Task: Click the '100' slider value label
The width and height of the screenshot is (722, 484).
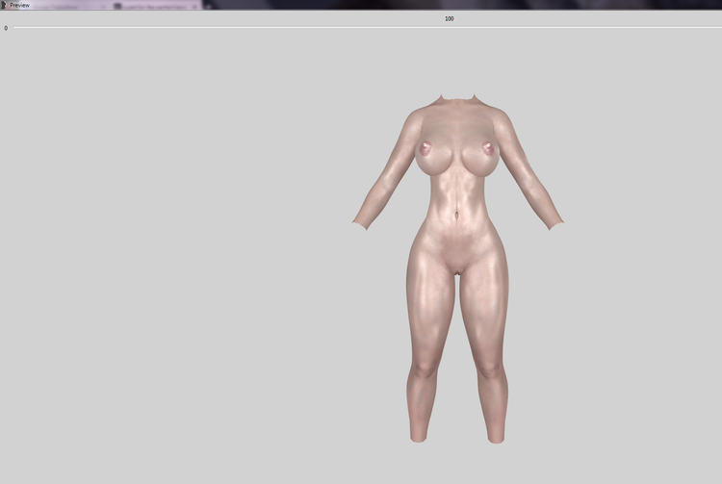Action: click(x=449, y=19)
